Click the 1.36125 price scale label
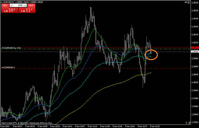199x128 pixels. [x=195, y=42]
